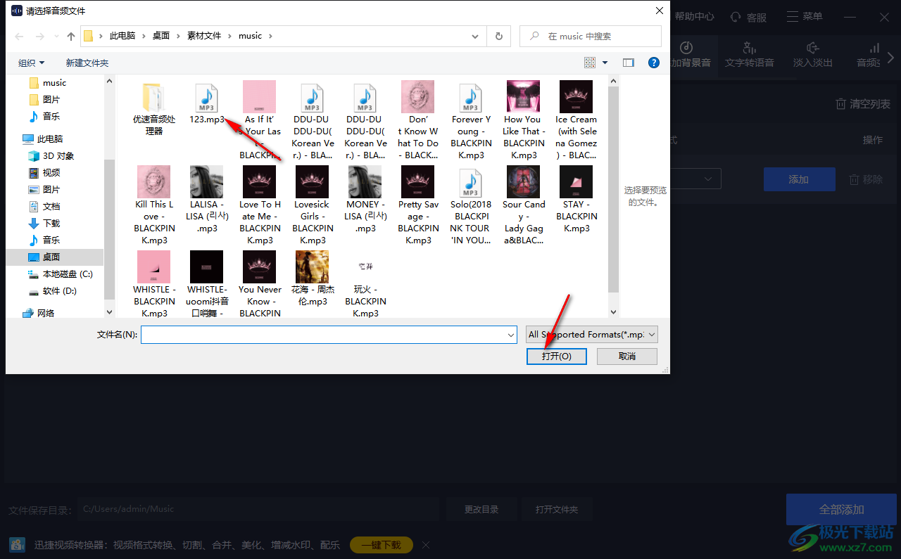The width and height of the screenshot is (901, 559).
Task: Select MONEY - LISA mp3 file
Action: pyautogui.click(x=365, y=200)
